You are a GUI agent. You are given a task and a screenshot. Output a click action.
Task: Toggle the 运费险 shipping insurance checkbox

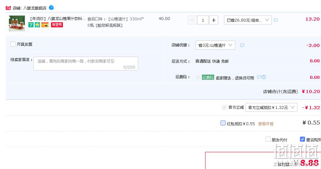tap(198, 77)
